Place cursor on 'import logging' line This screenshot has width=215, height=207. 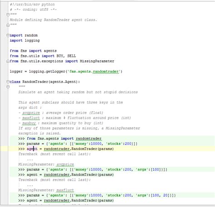coord(24,40)
